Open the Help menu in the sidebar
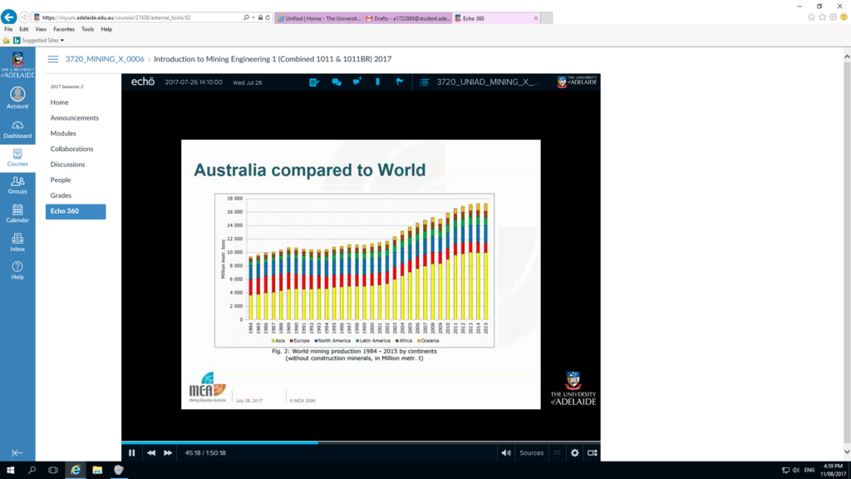Screen dimensions: 851x479 coord(17,270)
